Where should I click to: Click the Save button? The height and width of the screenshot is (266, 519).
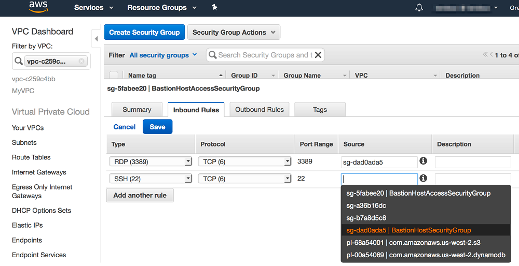click(x=157, y=127)
